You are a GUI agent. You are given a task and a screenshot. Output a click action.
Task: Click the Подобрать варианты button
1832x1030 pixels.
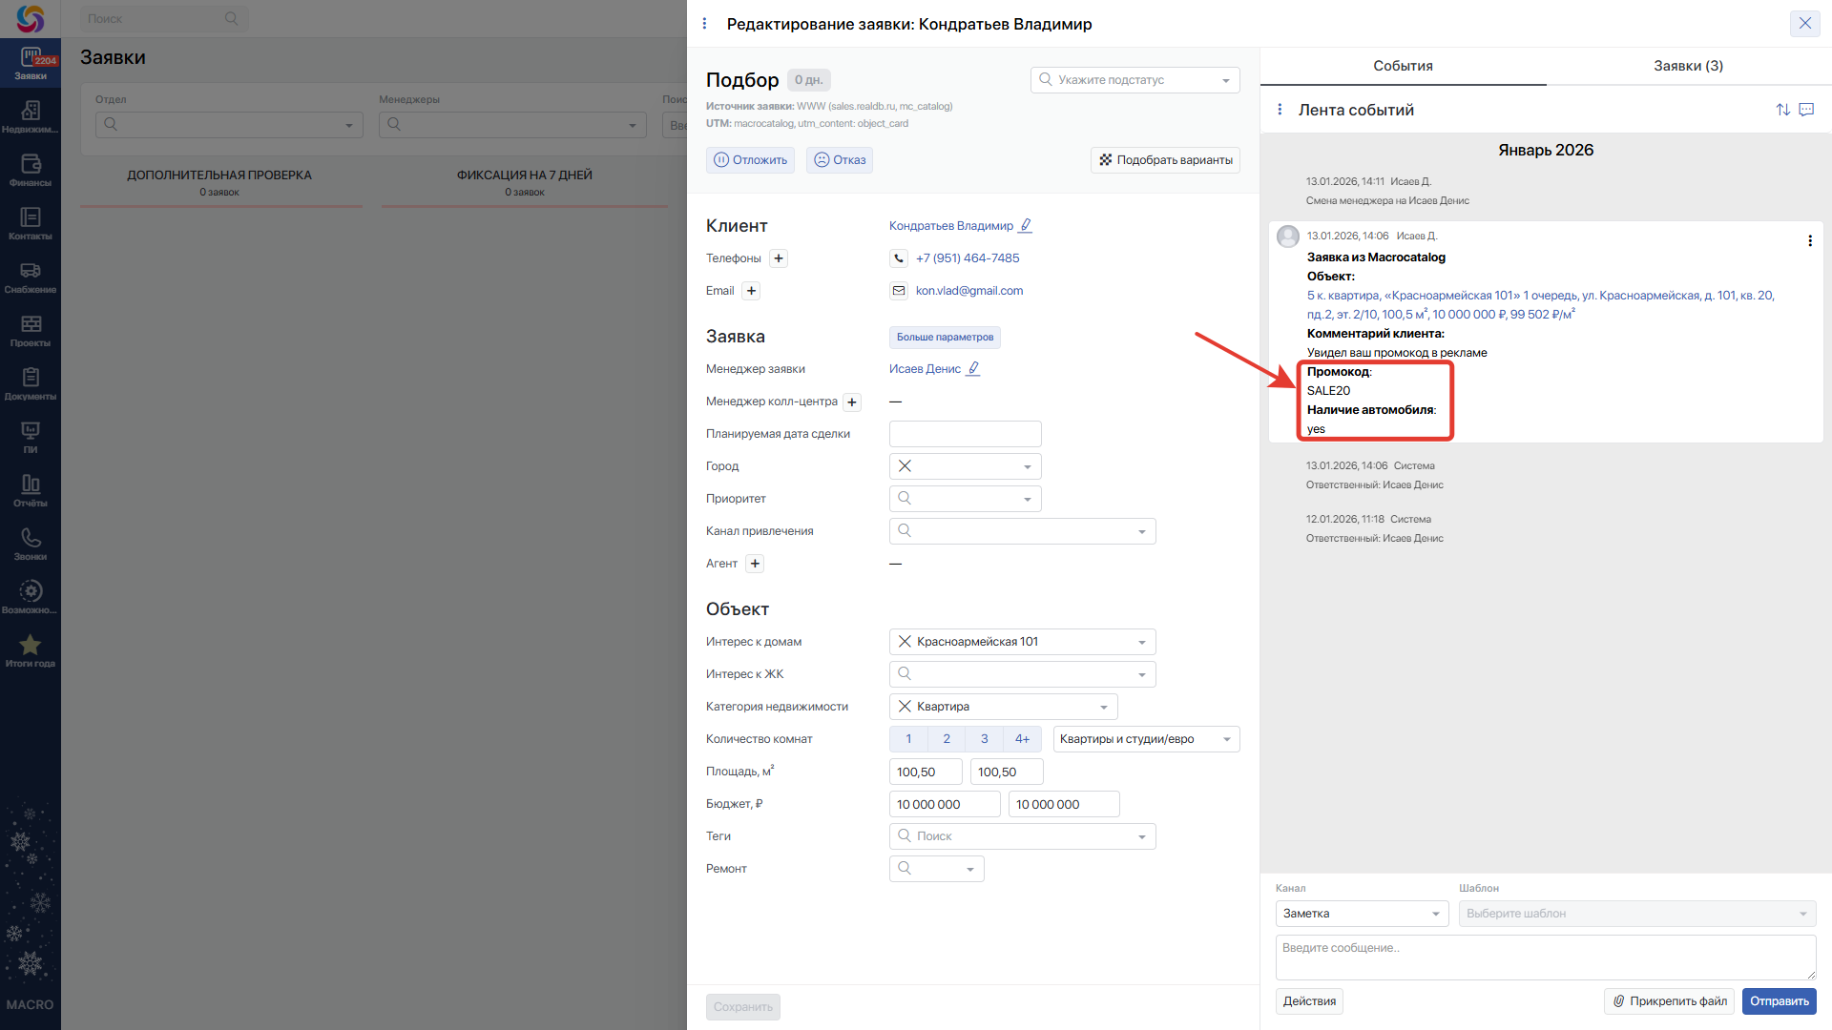(x=1165, y=160)
